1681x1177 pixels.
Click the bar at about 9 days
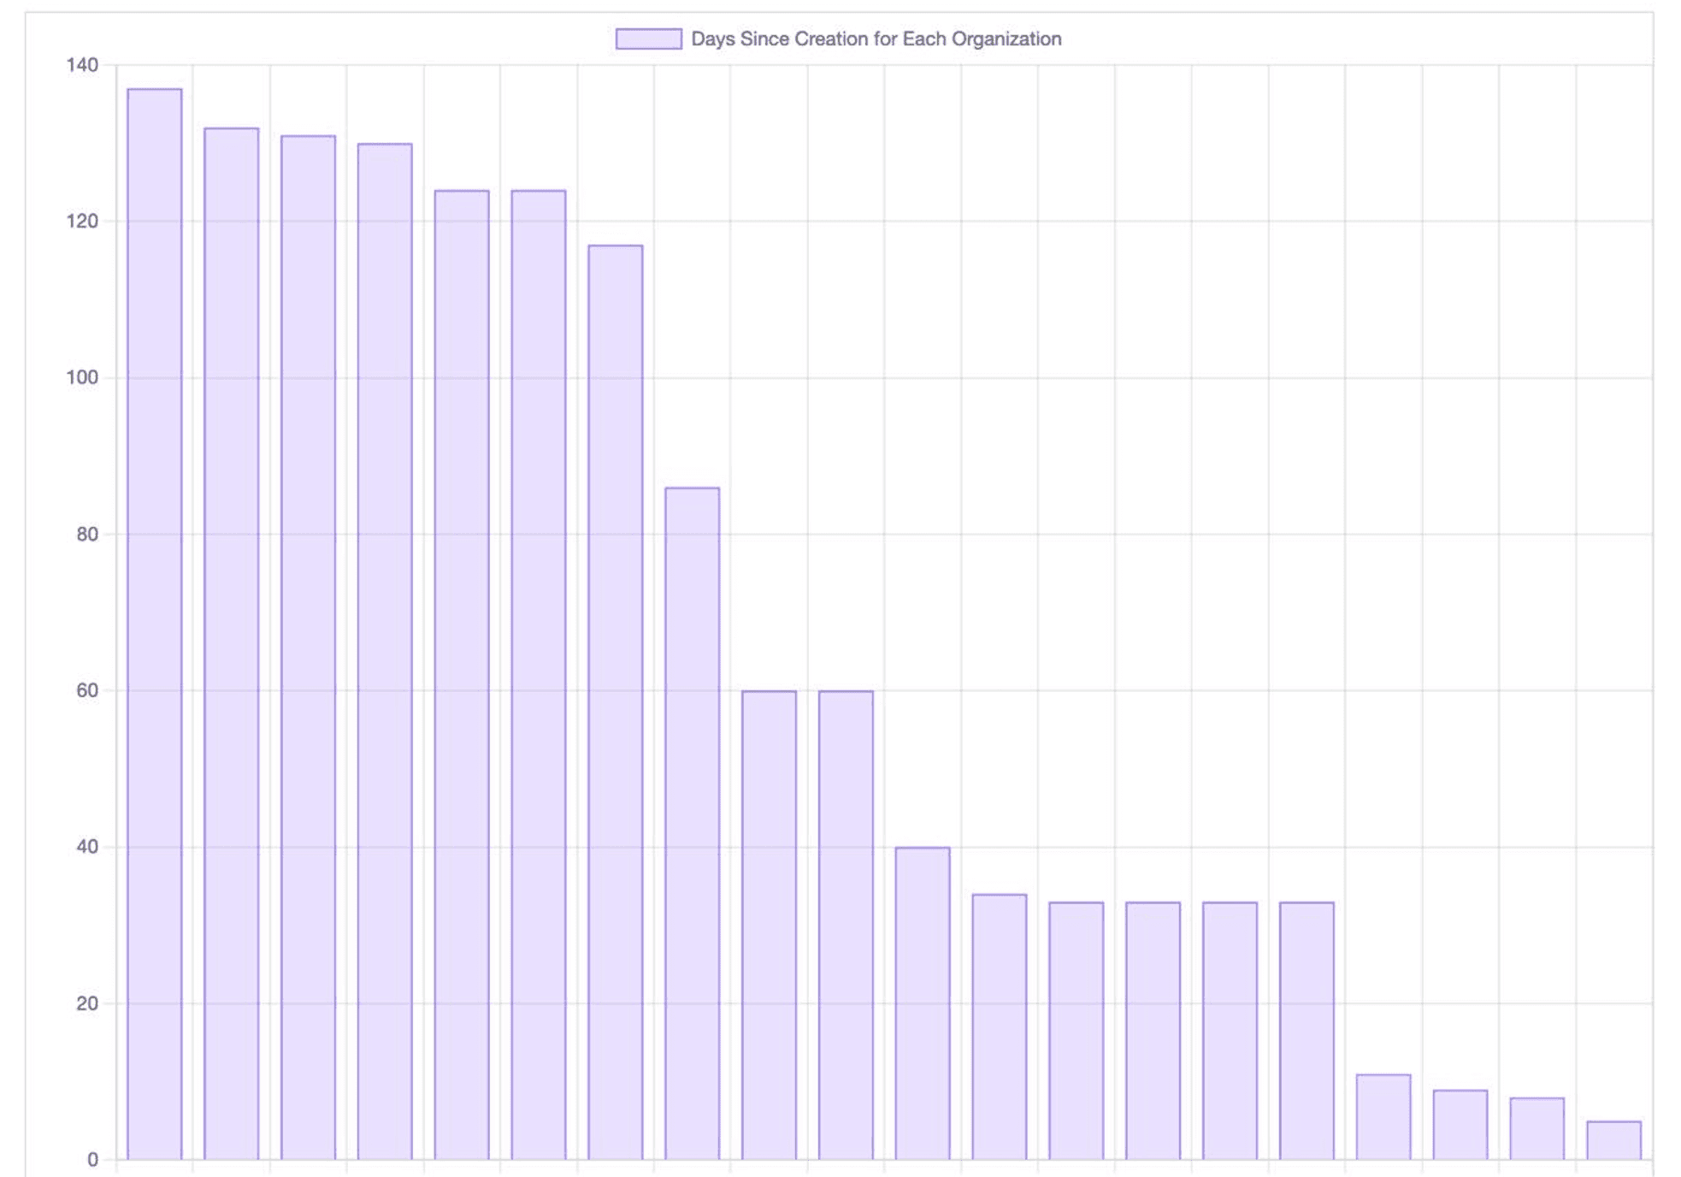[1460, 1125]
